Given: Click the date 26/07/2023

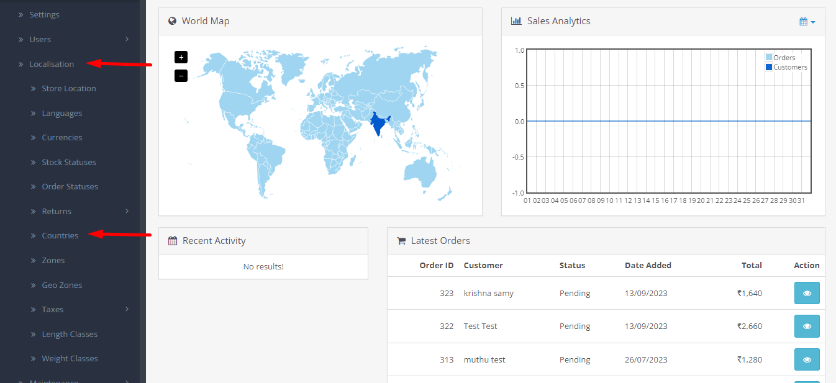Looking at the screenshot, I should [646, 359].
